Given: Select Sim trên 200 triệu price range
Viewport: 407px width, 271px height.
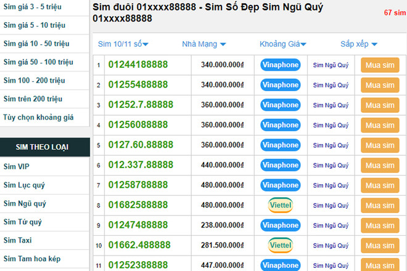Looking at the screenshot, I should (33, 99).
